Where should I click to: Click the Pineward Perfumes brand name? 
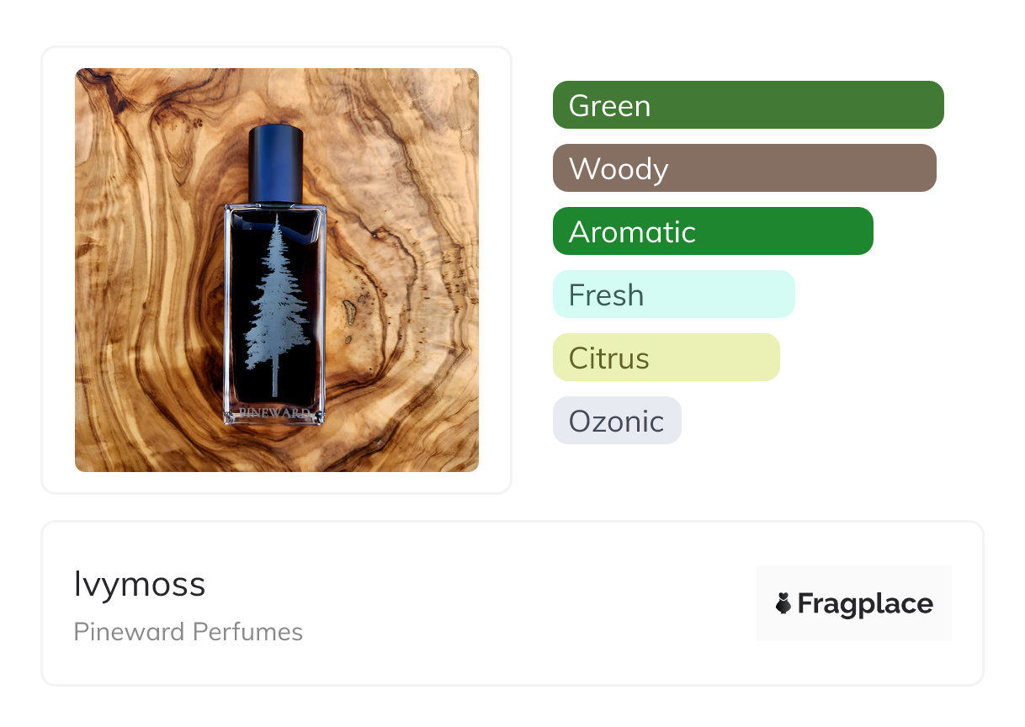pyautogui.click(x=188, y=632)
